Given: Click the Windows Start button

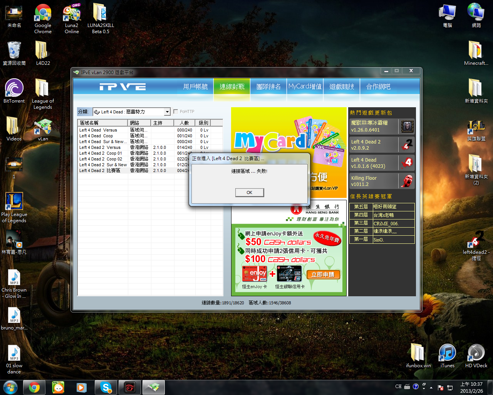Looking at the screenshot, I should [10, 387].
